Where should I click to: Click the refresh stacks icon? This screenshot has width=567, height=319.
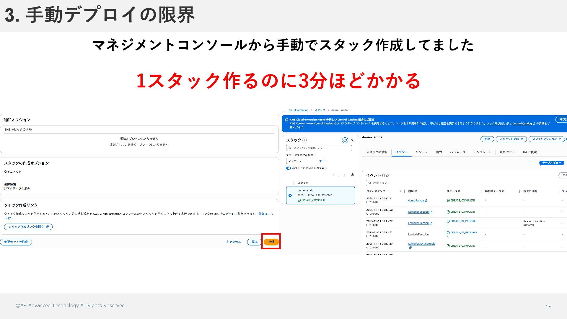coord(345,140)
